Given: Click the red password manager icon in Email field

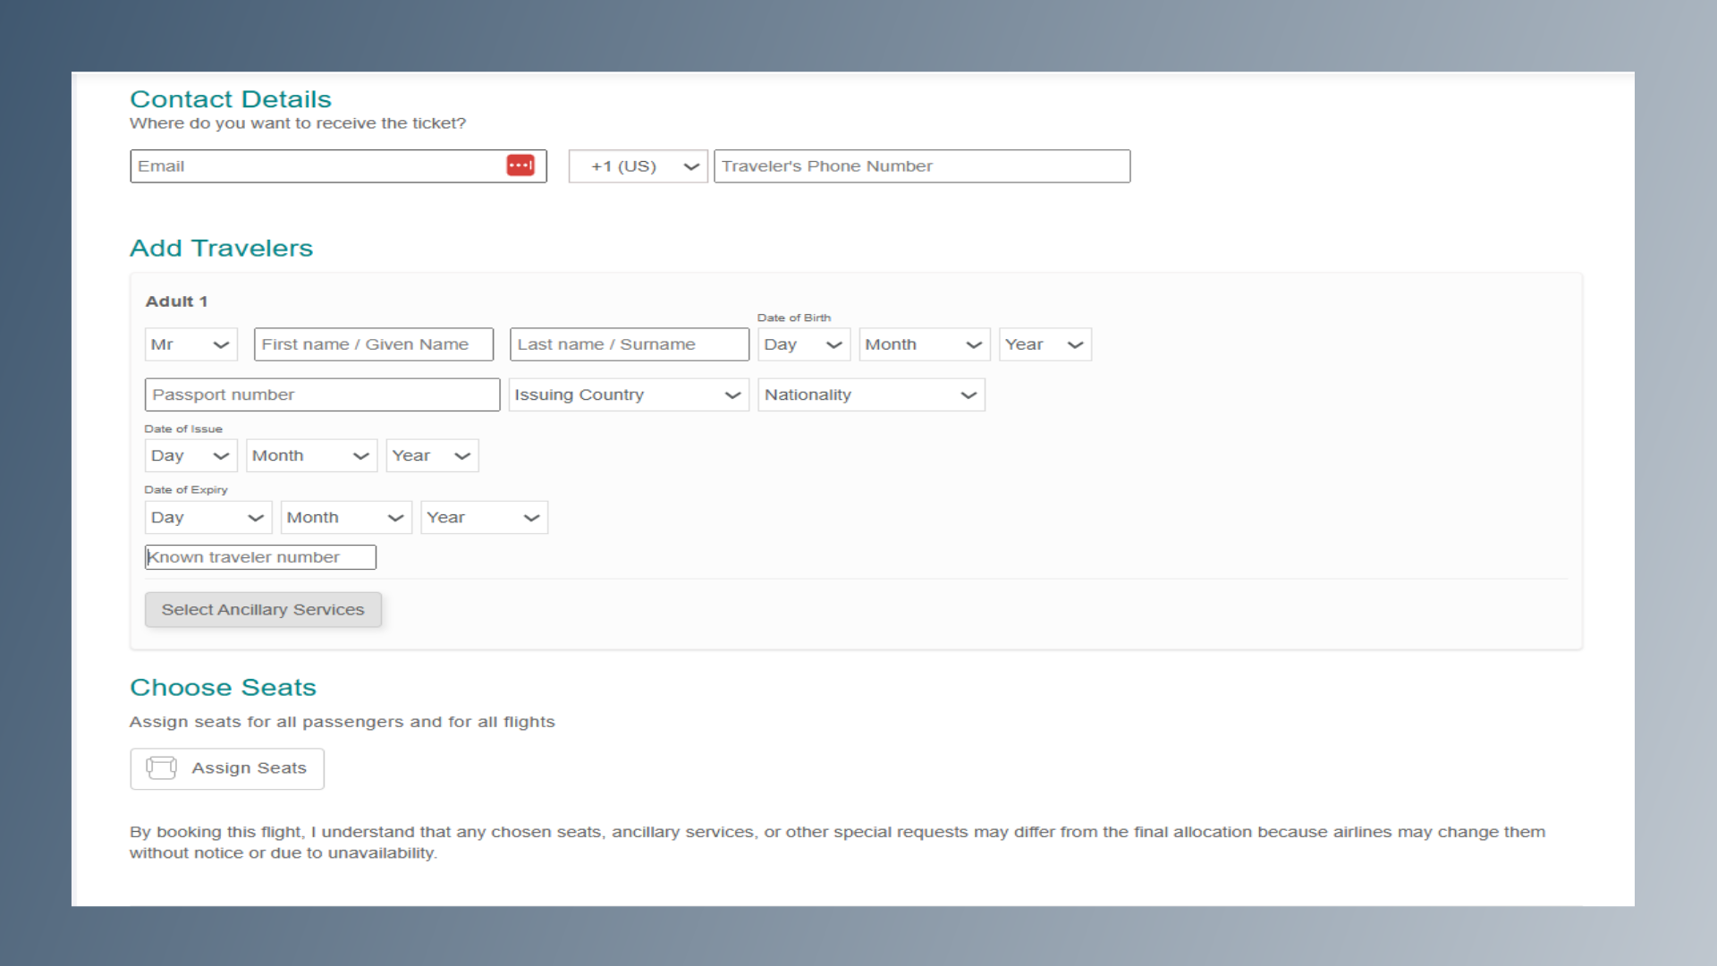Looking at the screenshot, I should click(520, 165).
